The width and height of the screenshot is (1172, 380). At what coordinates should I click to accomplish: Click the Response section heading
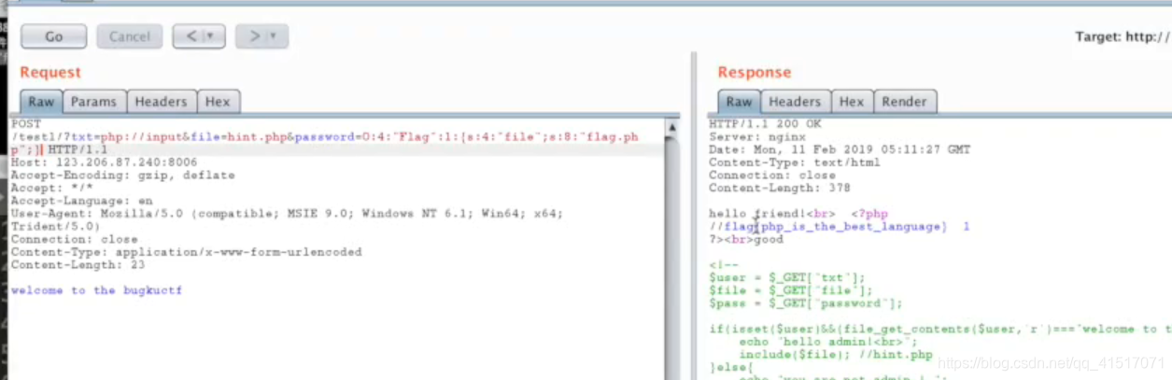(x=755, y=73)
